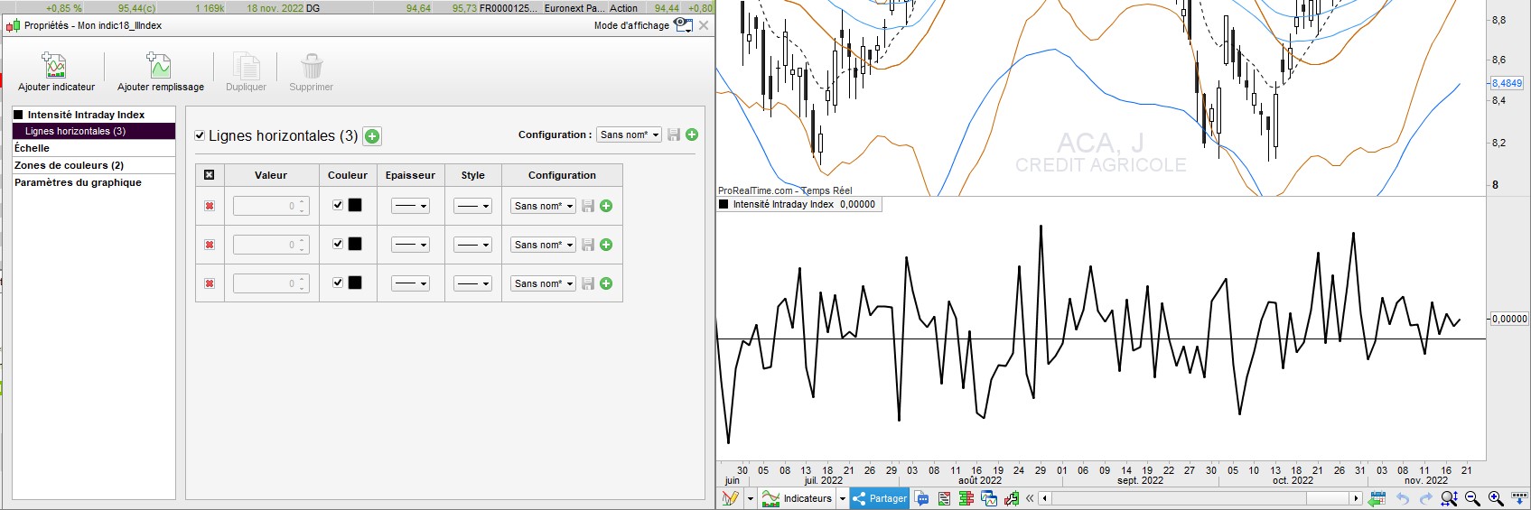Click the zoom in magnifier icon
The height and width of the screenshot is (510, 1531).
click(x=1496, y=498)
